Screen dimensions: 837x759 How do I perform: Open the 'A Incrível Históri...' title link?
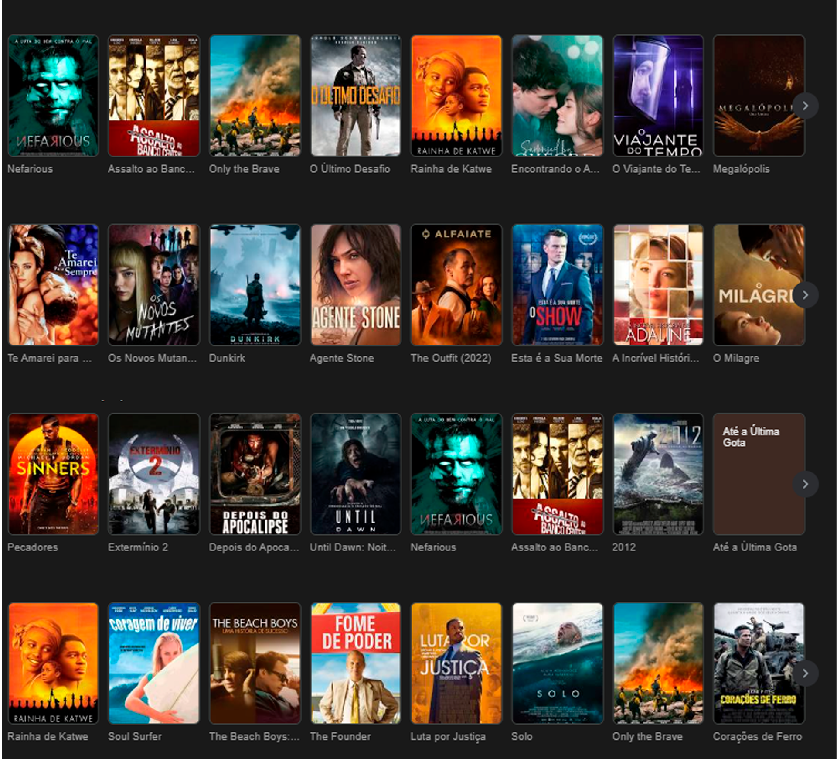(656, 358)
